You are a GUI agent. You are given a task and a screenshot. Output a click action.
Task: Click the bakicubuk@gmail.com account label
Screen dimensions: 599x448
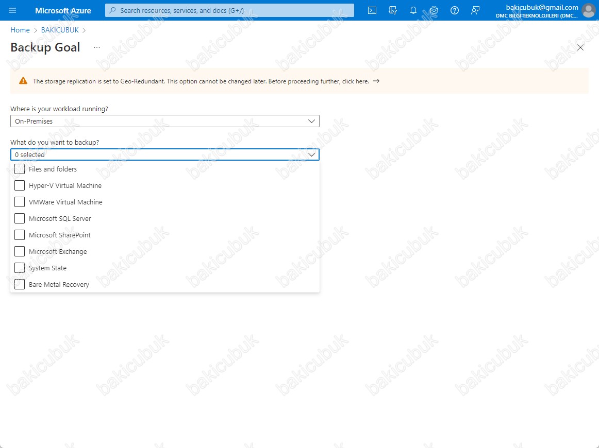click(x=542, y=7)
